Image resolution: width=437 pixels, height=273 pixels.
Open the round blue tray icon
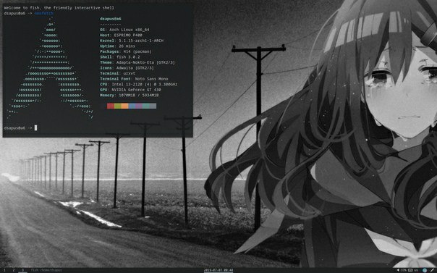tap(425, 270)
